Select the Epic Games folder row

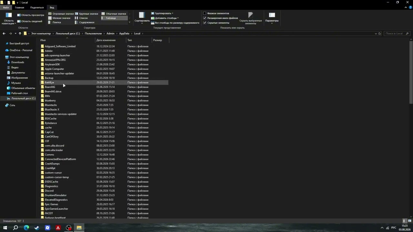[x=104, y=204]
